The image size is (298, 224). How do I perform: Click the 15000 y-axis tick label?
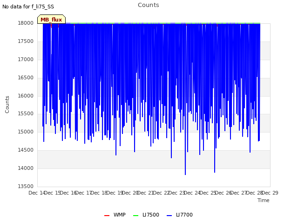[26, 132]
